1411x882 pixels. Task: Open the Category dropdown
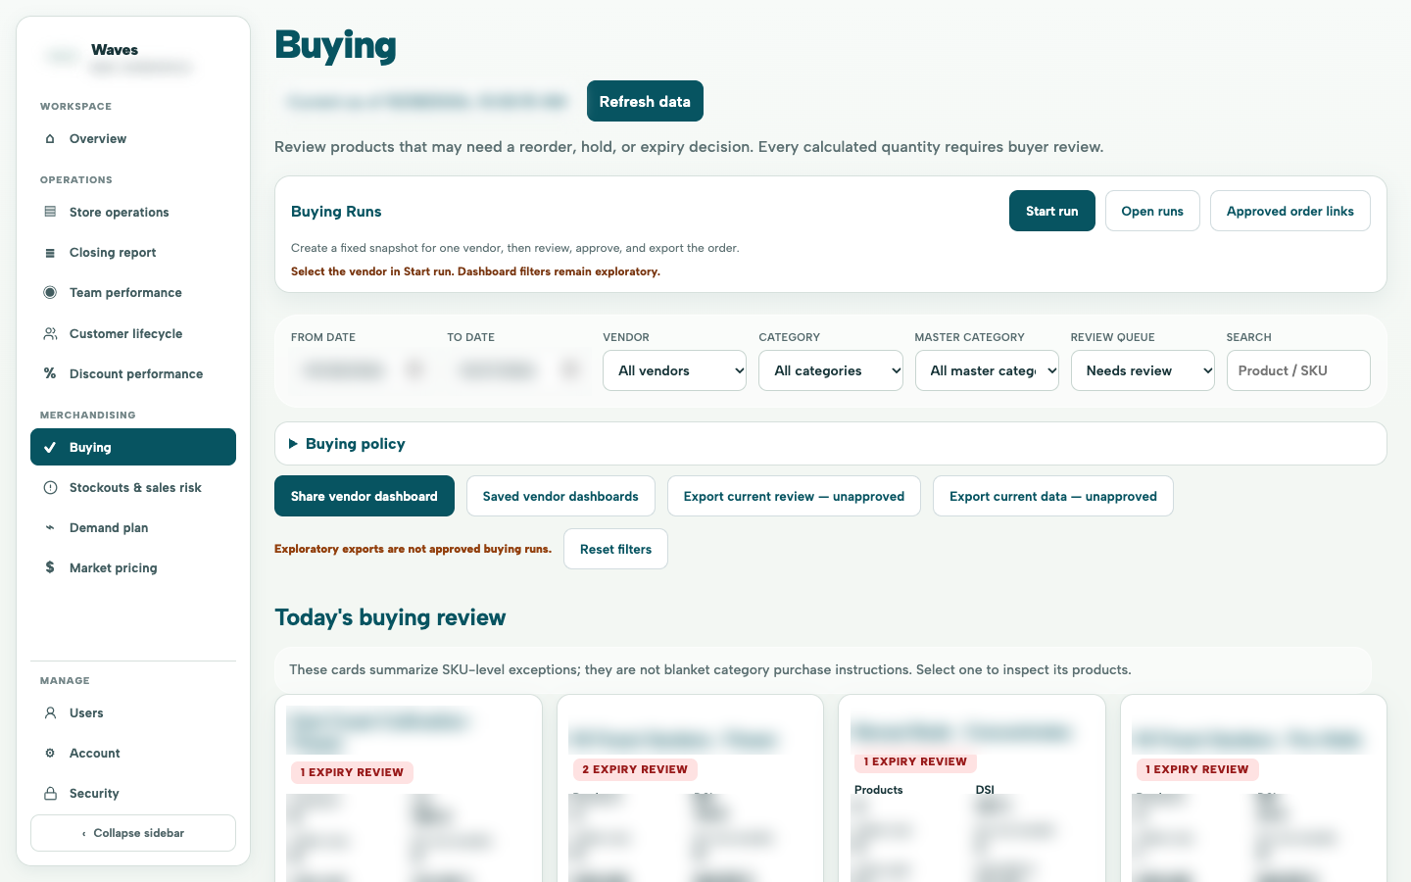pyautogui.click(x=830, y=370)
